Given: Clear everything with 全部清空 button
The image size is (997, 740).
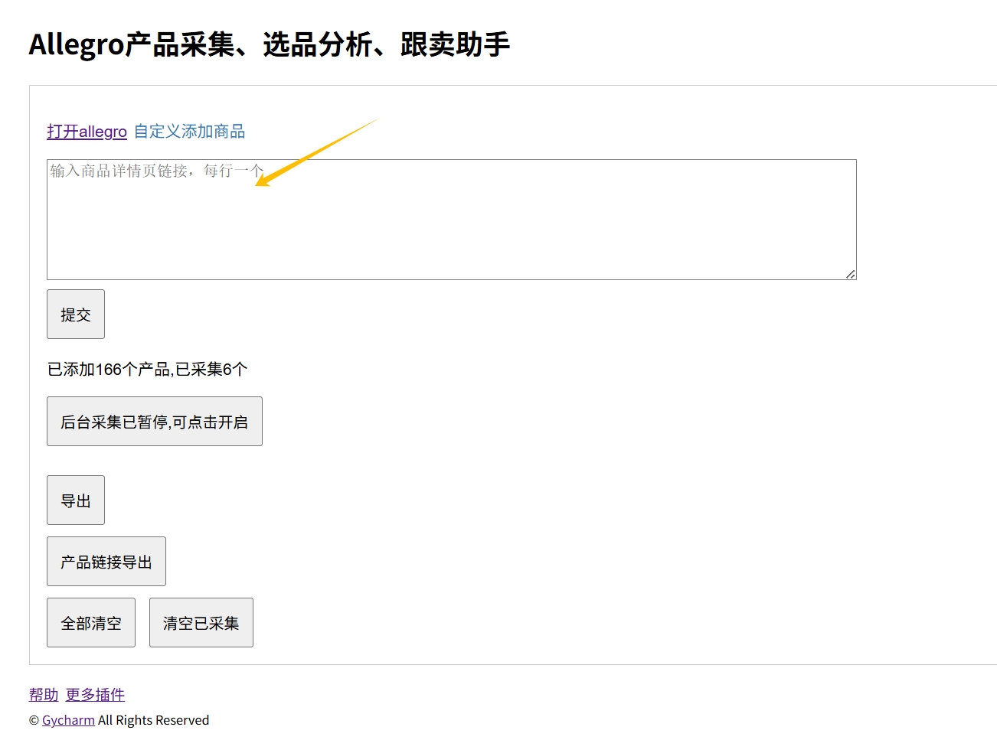Looking at the screenshot, I should (x=91, y=623).
